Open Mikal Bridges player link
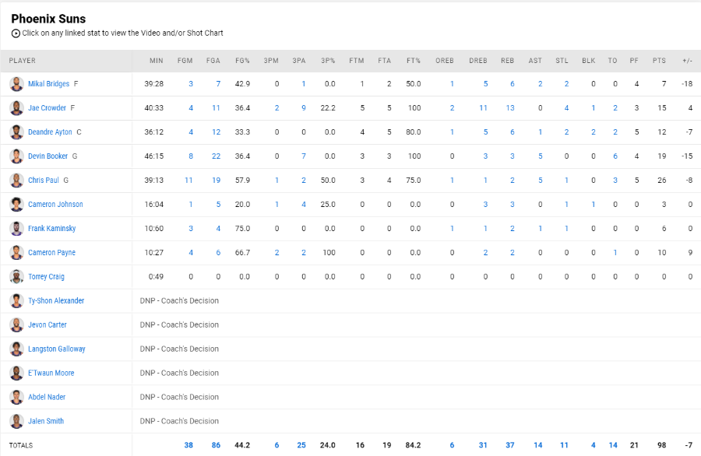This screenshot has height=456, width=701. [49, 84]
